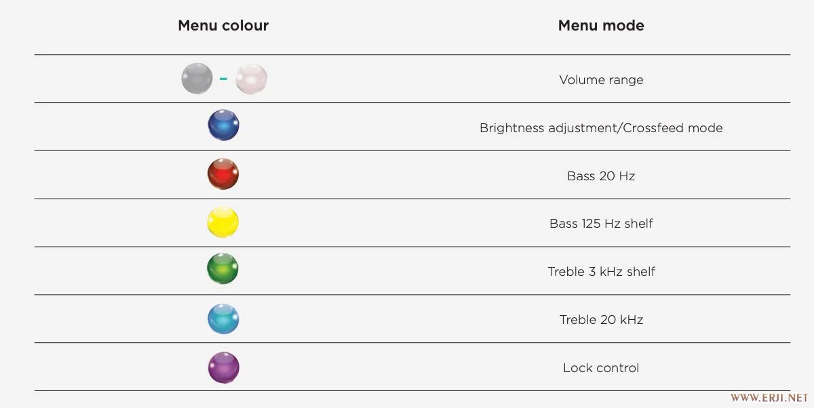Click the green Treble 3 kHz ball

click(x=223, y=270)
